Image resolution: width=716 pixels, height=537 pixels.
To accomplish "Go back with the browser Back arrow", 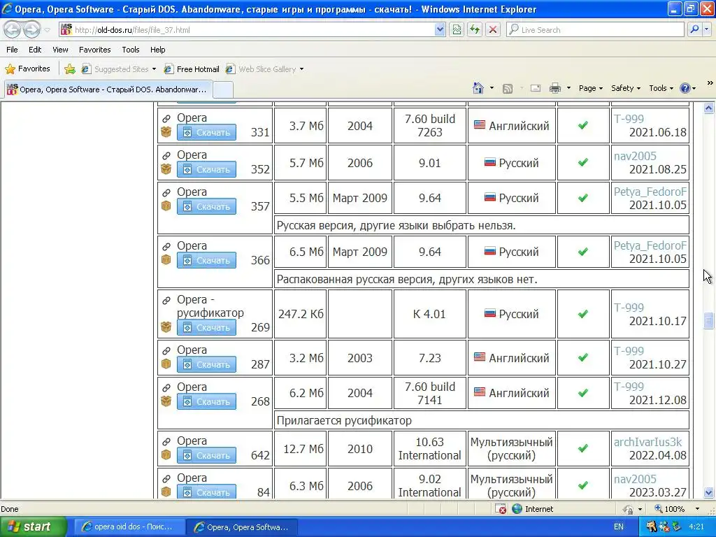I will pyautogui.click(x=13, y=29).
